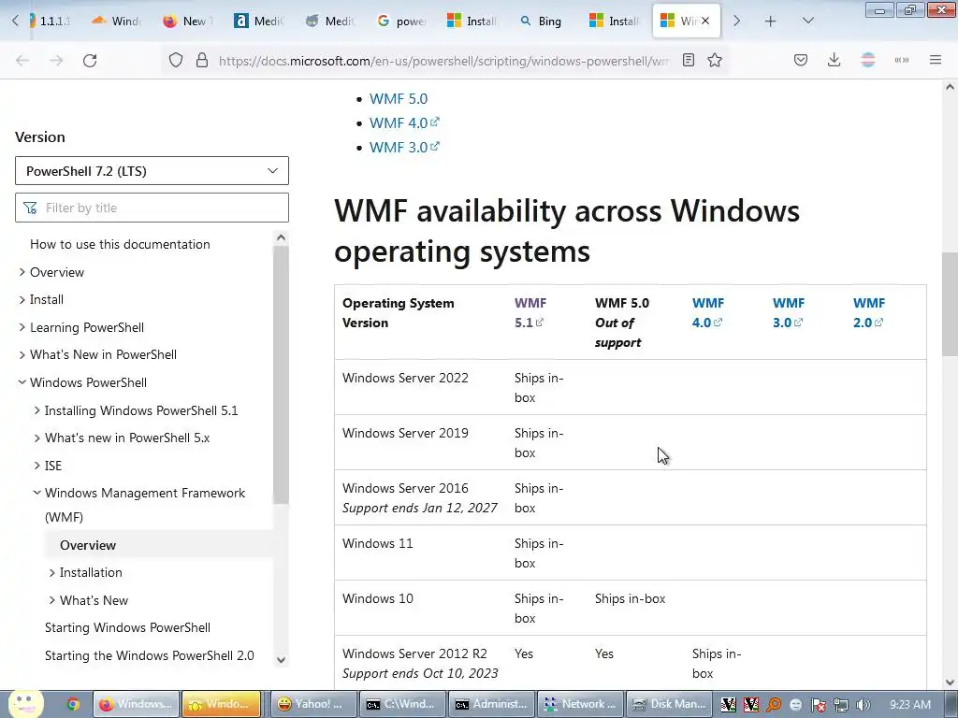Switch to the Bing tab
The width and height of the screenshot is (958, 718).
pos(542,22)
